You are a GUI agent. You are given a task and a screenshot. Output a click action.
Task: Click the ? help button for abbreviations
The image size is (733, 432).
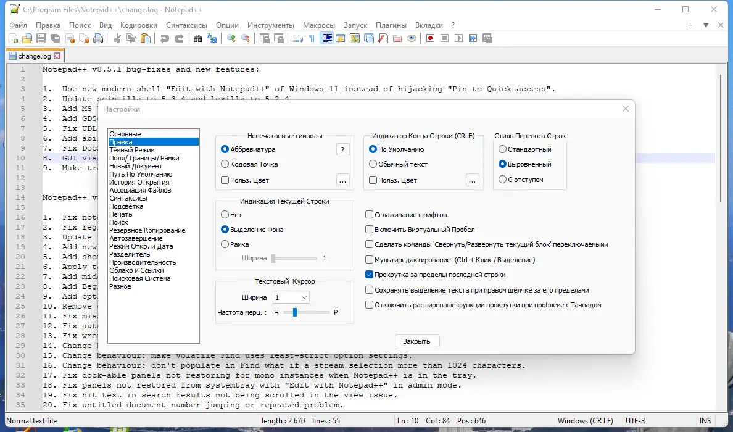pyautogui.click(x=342, y=149)
